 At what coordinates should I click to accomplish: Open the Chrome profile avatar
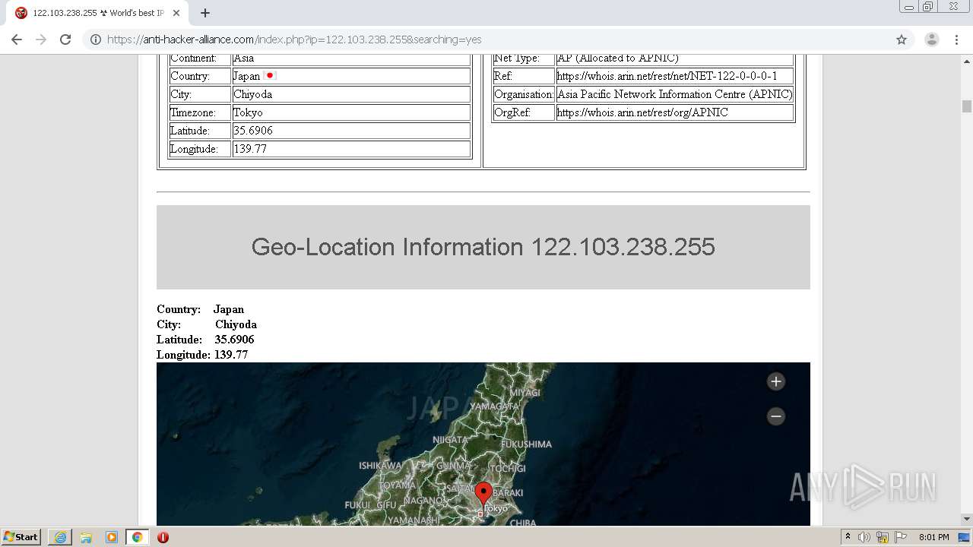(x=932, y=40)
